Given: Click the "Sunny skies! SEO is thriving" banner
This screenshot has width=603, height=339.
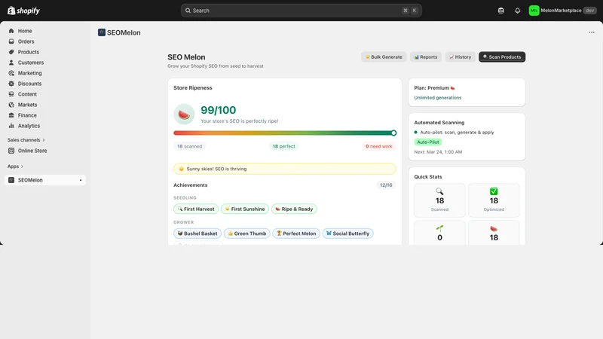Looking at the screenshot, I should pos(285,169).
